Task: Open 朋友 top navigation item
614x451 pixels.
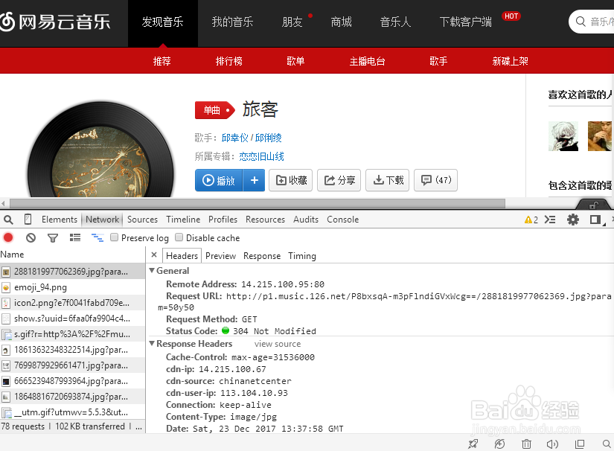Action: pos(292,22)
